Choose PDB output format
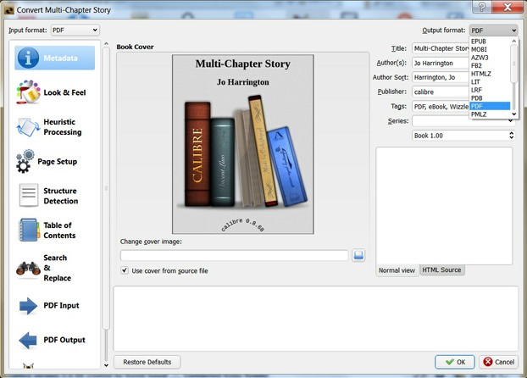527x378 pixels. 490,97
